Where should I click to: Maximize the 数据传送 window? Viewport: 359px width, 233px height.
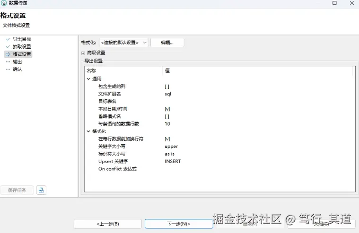coord(334,3)
